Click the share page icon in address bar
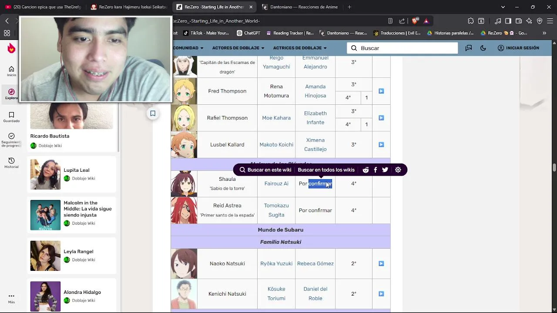Image resolution: width=557 pixels, height=313 pixels. click(402, 21)
